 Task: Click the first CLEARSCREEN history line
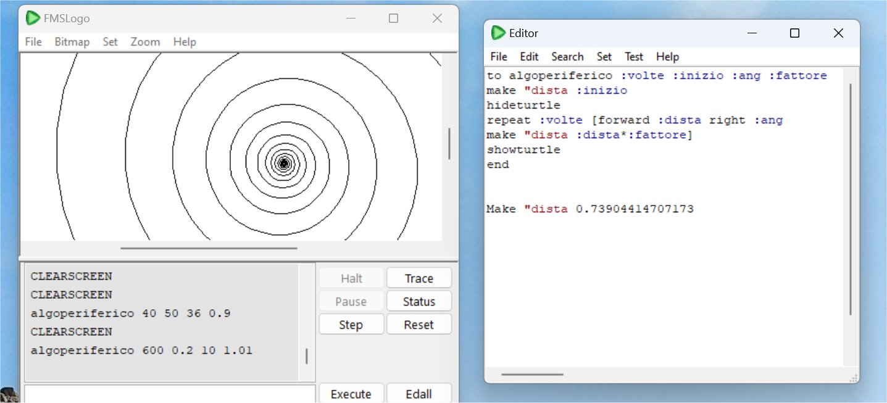(x=71, y=276)
